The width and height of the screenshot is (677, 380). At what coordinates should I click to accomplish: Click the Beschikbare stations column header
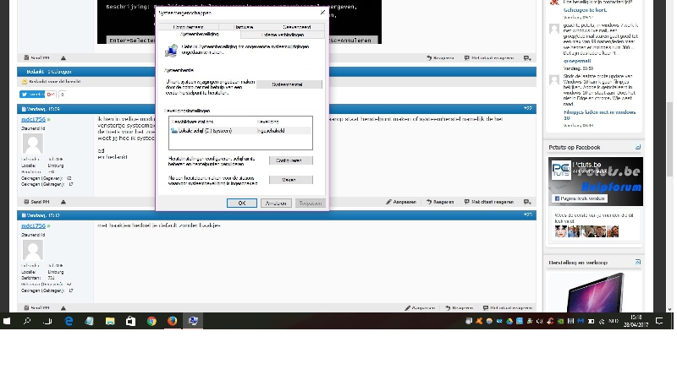tap(193, 122)
